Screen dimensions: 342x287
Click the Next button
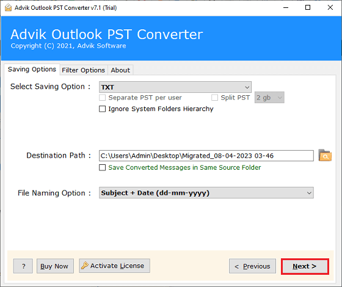(x=305, y=266)
